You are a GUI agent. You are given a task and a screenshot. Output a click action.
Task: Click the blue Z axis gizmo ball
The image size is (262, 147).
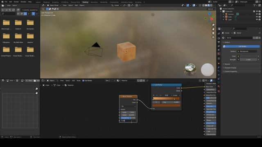click(209, 14)
